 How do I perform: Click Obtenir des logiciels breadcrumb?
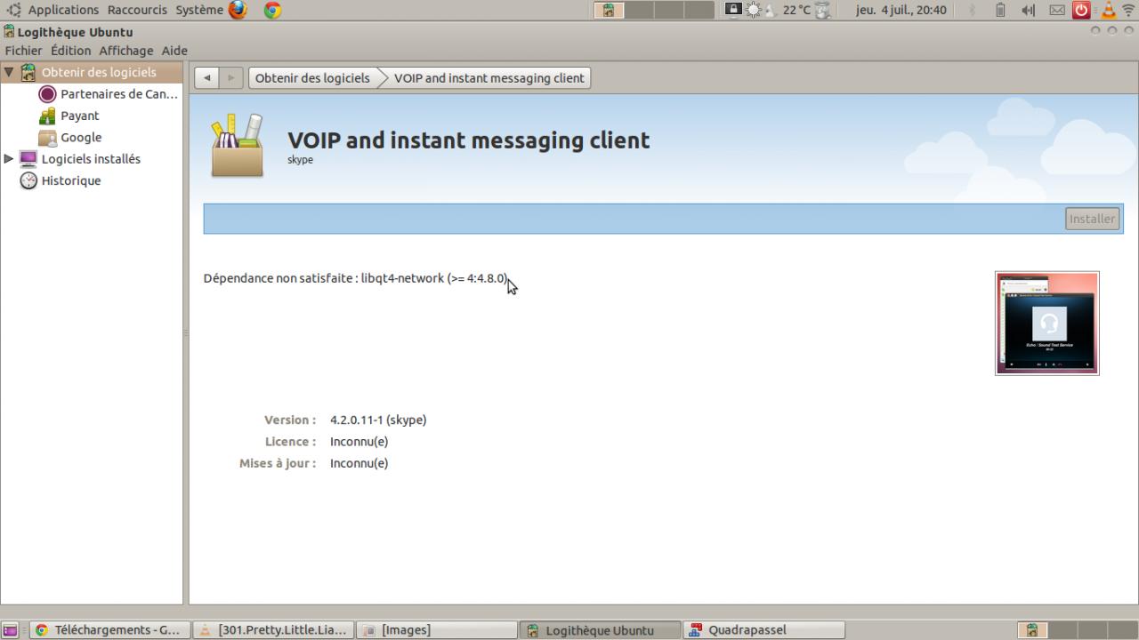click(x=312, y=78)
